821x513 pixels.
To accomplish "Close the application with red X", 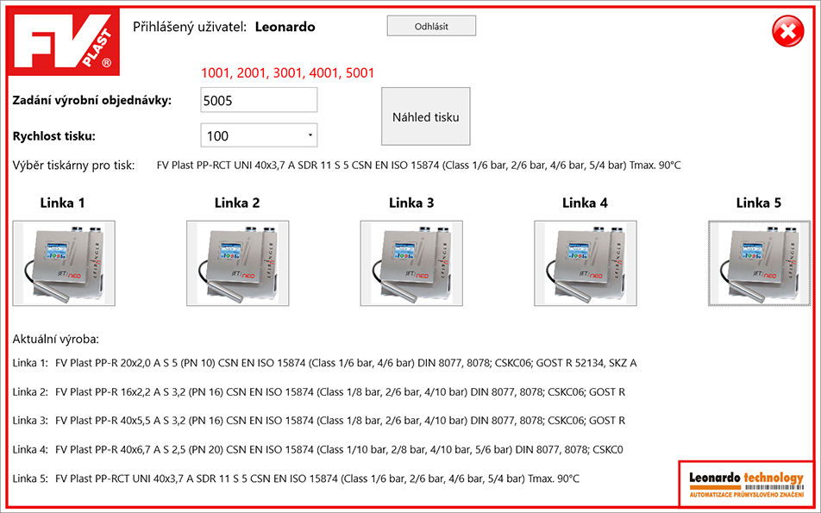I will pos(787,33).
